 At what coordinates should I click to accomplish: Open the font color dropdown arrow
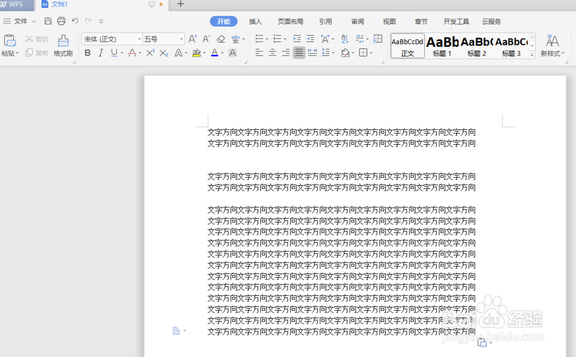222,53
